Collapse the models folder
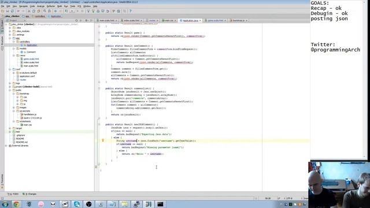This screenshot has height=208, width=370. [14, 49]
